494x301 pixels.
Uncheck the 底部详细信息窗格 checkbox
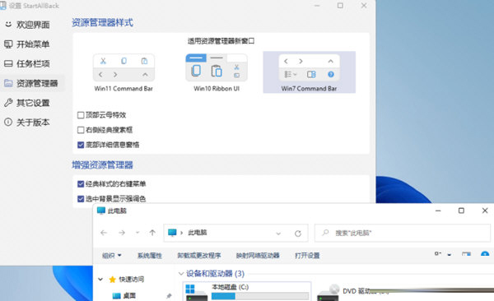(81, 145)
